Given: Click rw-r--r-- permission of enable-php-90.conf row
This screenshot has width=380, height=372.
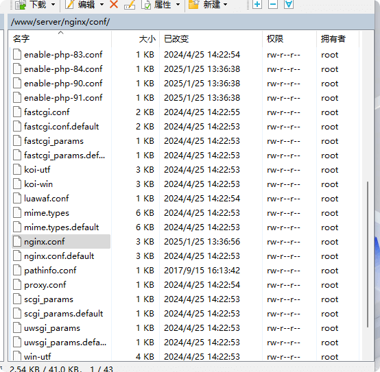Looking at the screenshot, I should pos(283,84).
